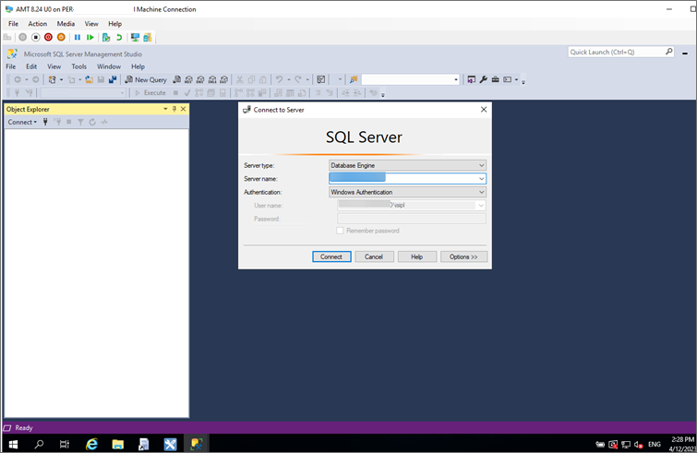Click the Help button in dialog
697x453 pixels.
click(417, 256)
